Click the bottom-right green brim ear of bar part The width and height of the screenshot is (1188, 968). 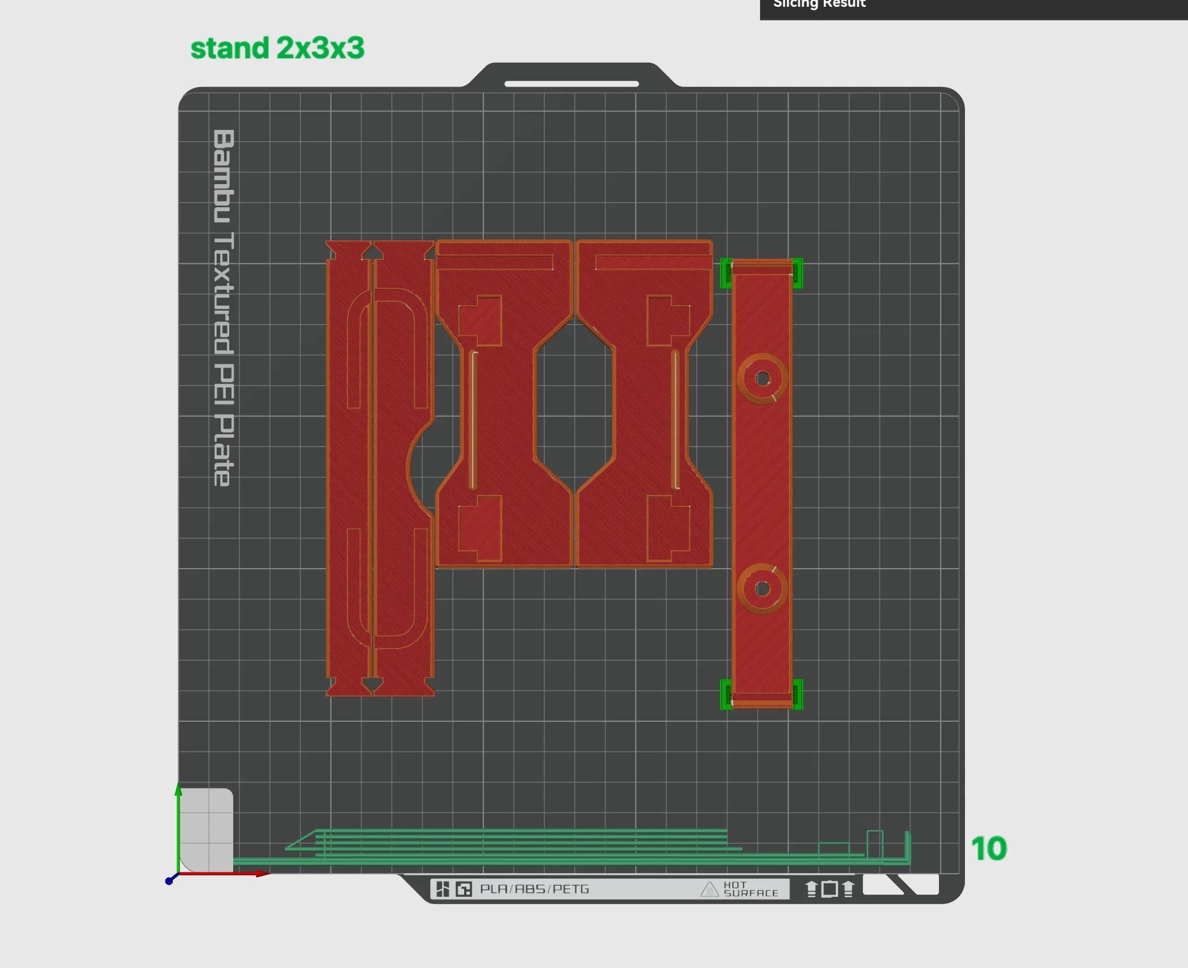pos(797,694)
